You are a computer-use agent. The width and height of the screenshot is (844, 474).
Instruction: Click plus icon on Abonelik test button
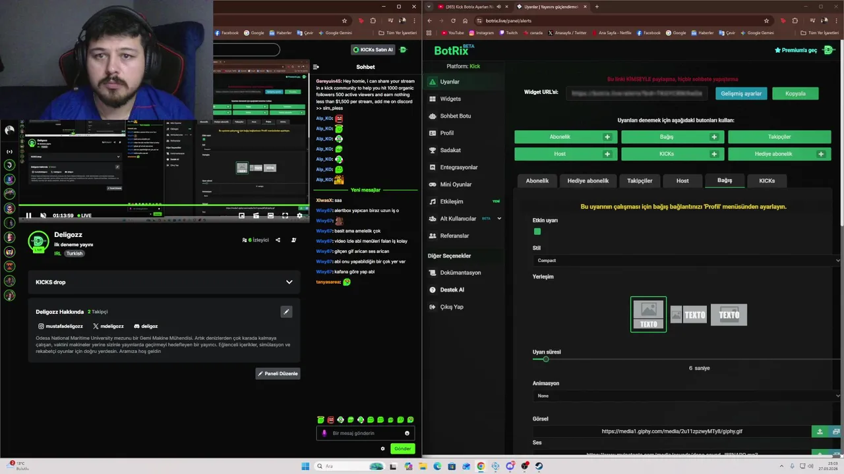pyautogui.click(x=607, y=137)
